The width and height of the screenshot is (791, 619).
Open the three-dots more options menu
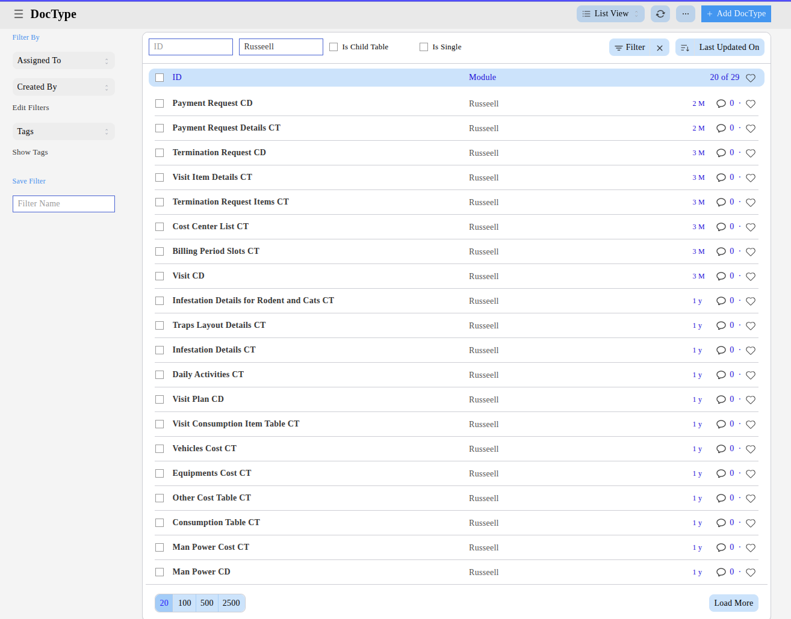point(685,14)
